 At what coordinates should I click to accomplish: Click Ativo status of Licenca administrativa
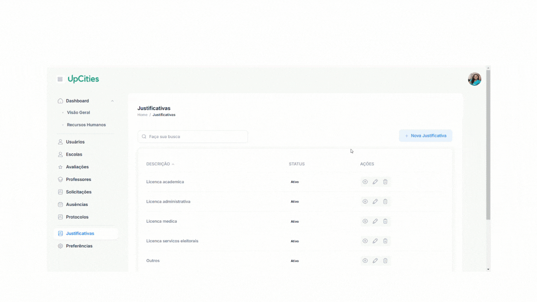[x=295, y=202]
